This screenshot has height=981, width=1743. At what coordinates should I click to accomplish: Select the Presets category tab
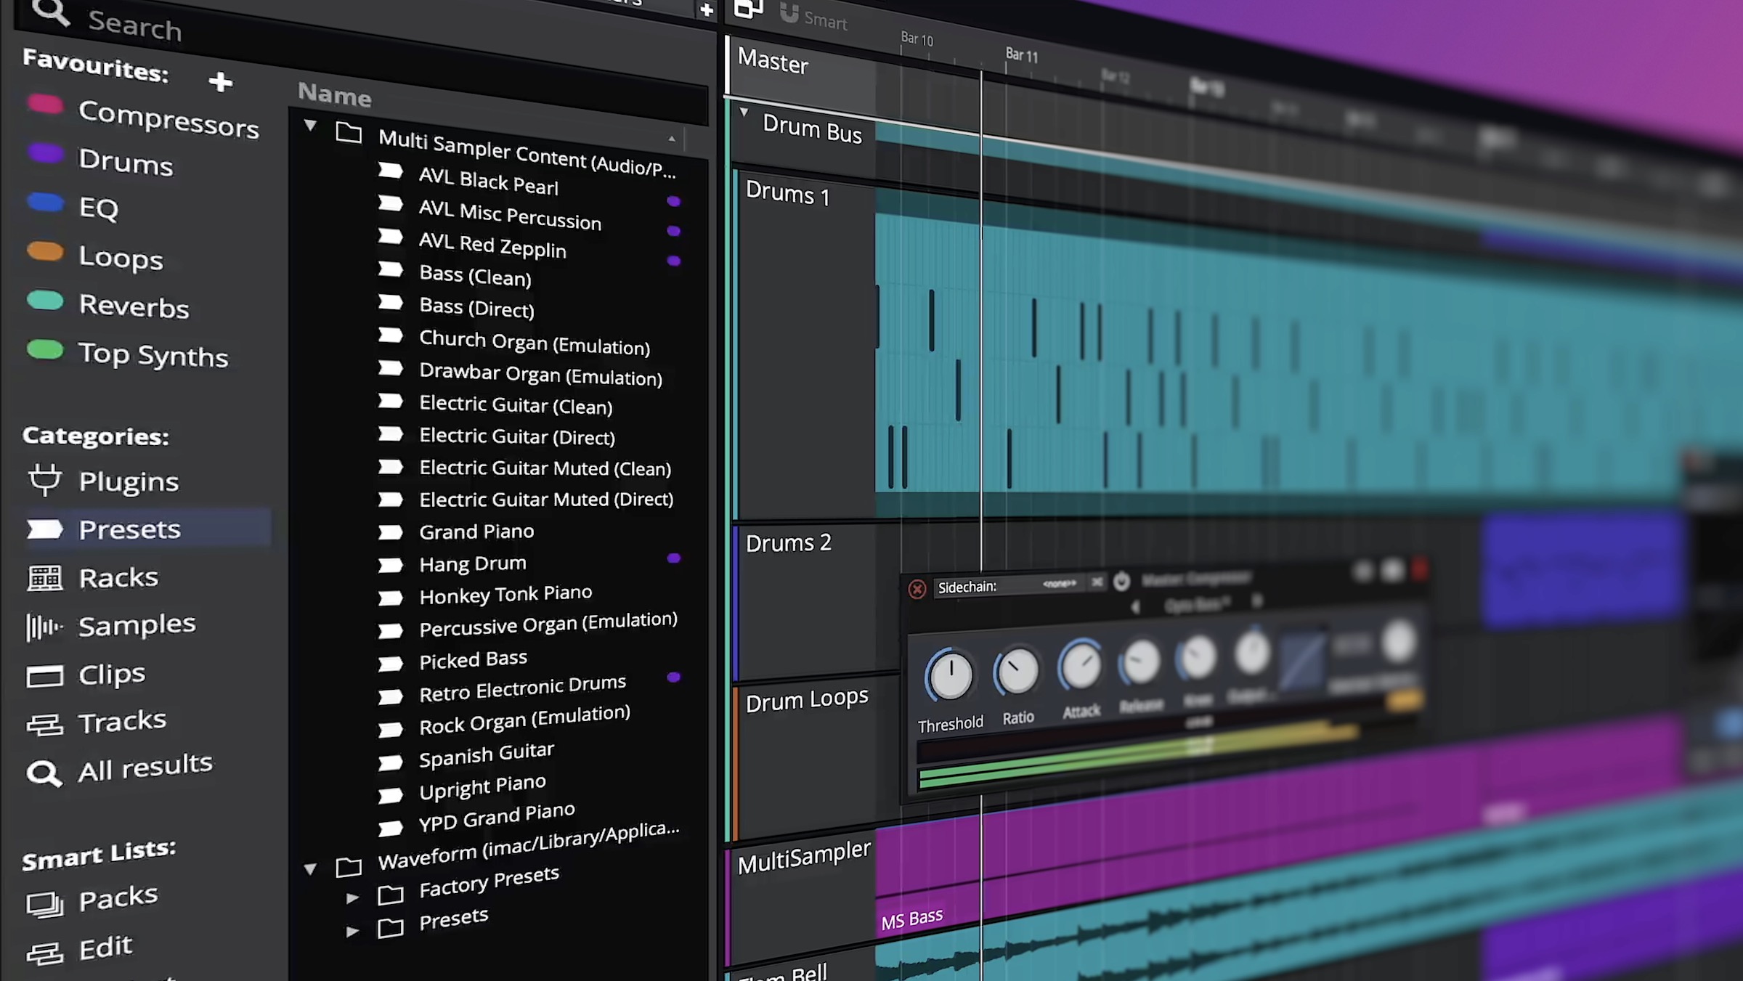(129, 529)
